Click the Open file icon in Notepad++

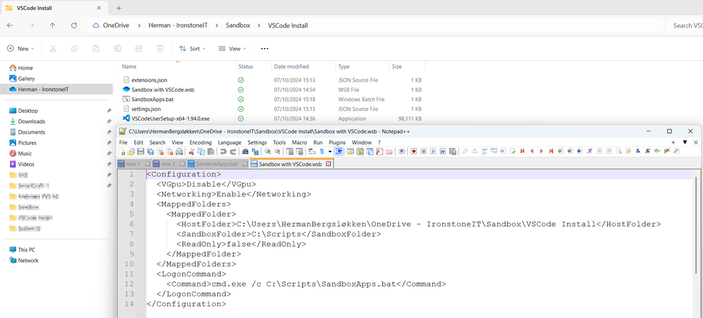[131, 151]
